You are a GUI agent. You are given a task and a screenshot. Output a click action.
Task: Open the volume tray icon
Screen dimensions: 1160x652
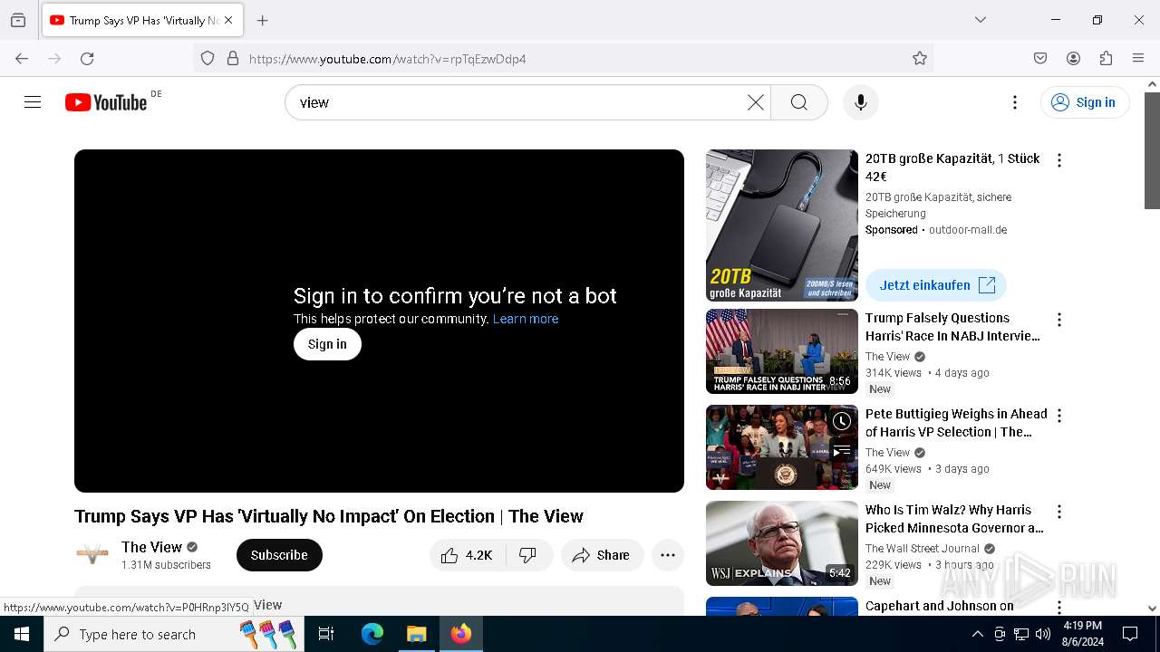1043,634
